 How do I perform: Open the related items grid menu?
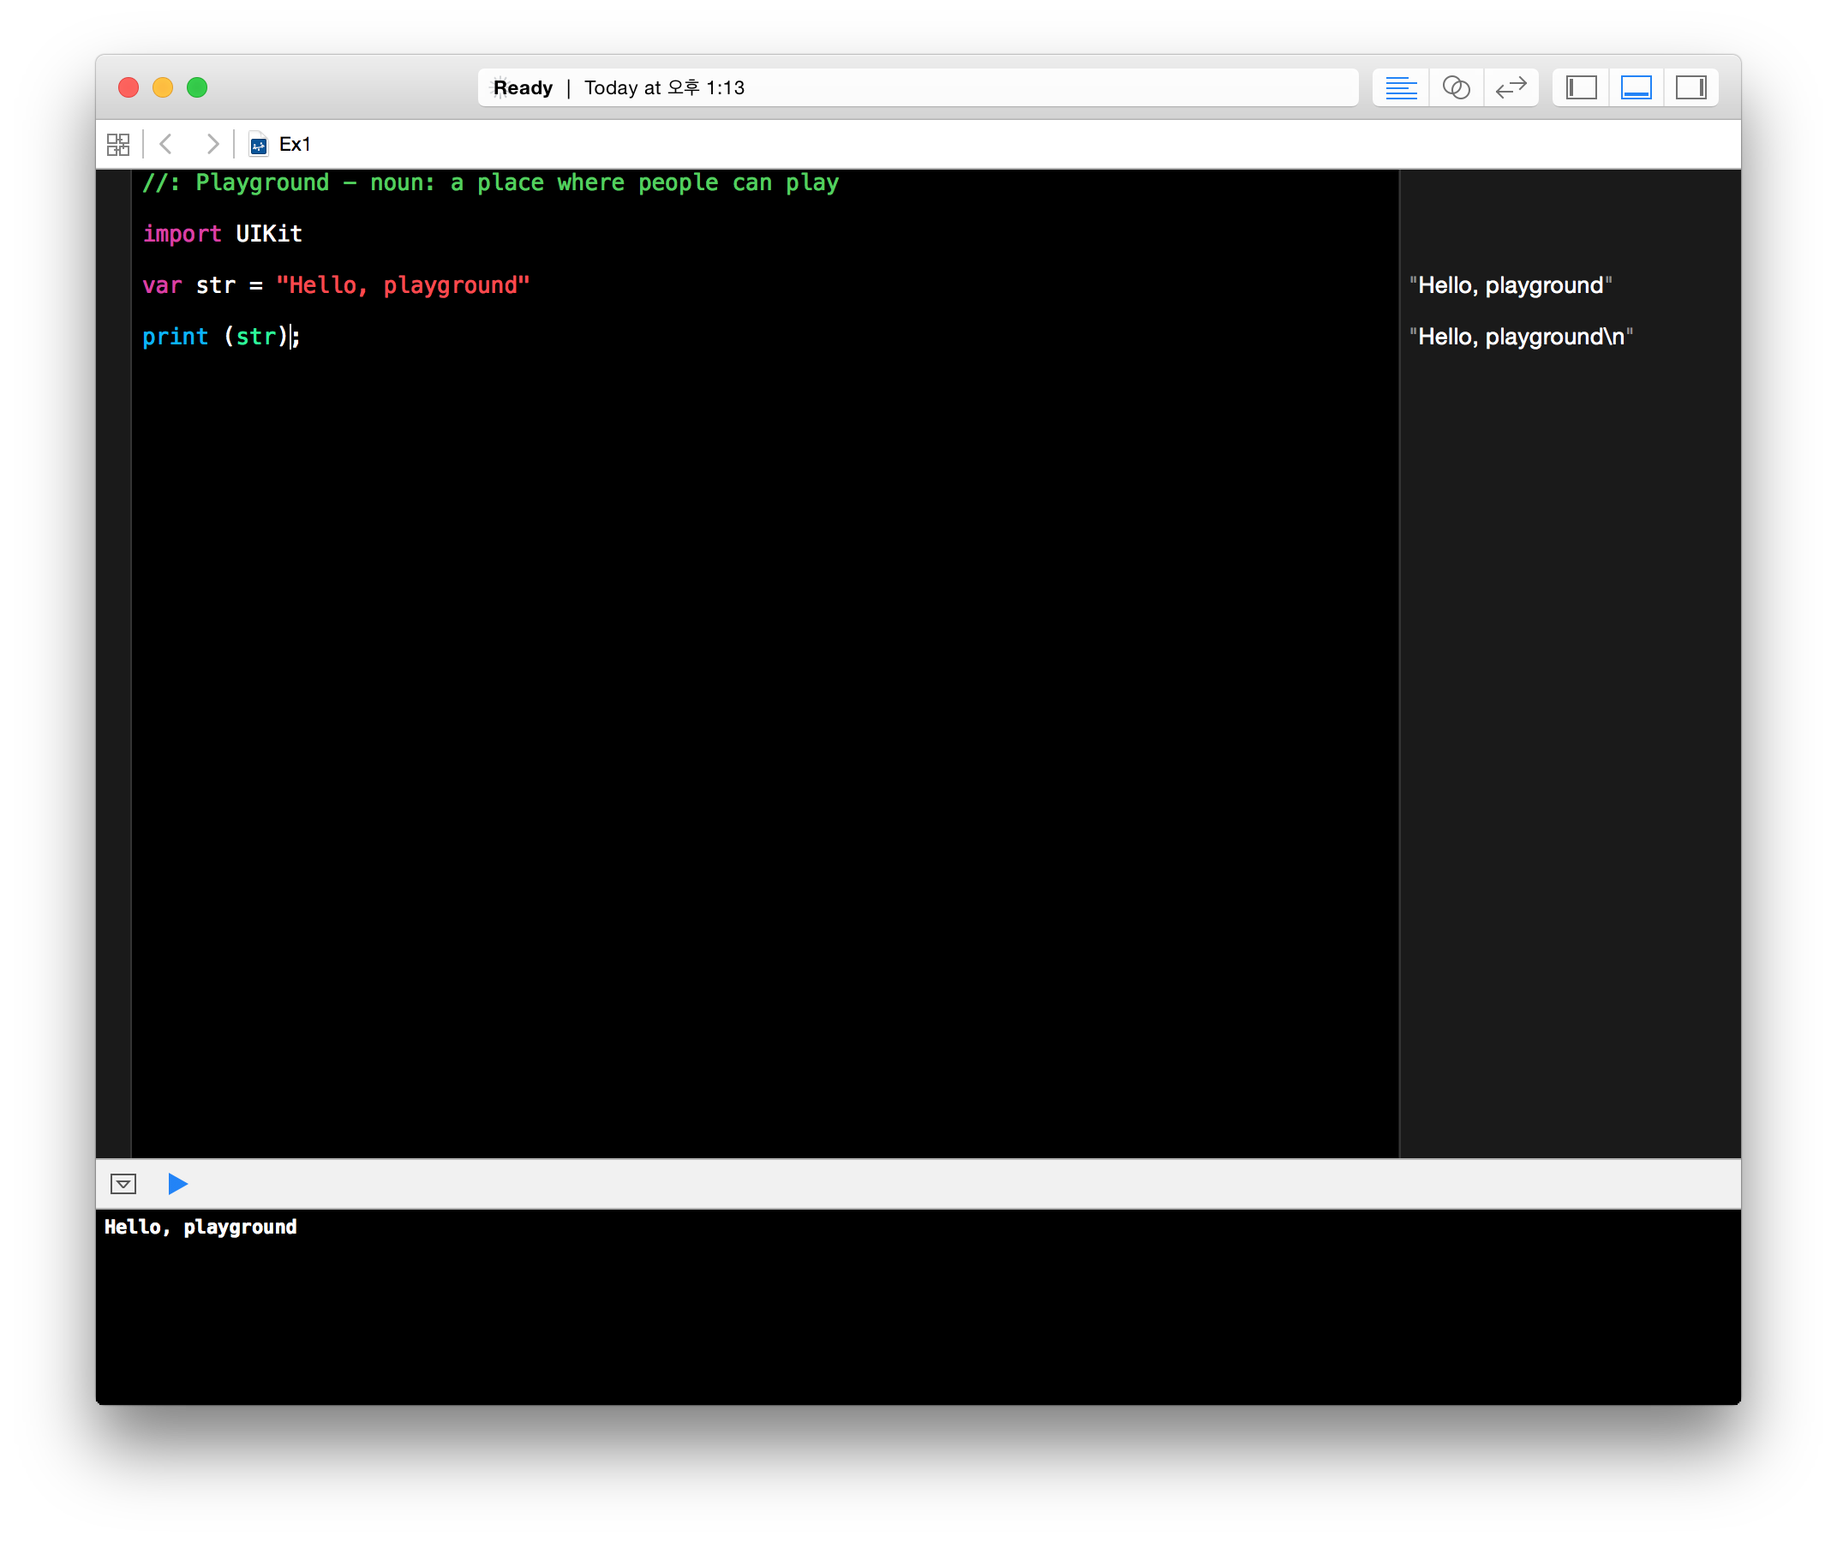click(118, 144)
